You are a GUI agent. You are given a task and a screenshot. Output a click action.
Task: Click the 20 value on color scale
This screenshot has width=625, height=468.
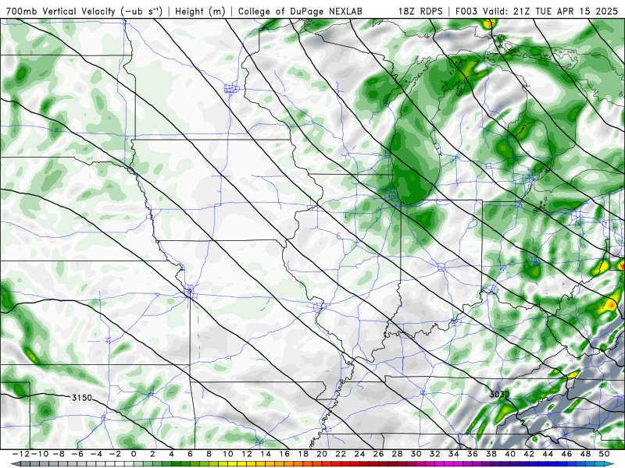(322, 454)
